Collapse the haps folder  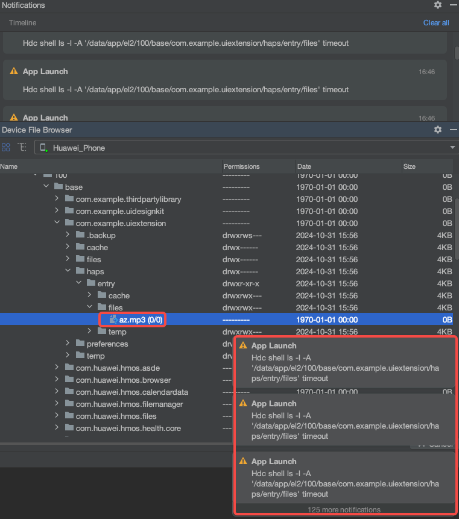[68, 272]
